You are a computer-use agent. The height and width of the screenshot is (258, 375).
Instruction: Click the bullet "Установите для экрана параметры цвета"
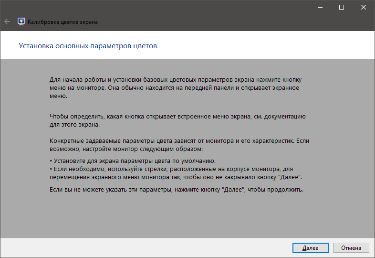(135, 160)
